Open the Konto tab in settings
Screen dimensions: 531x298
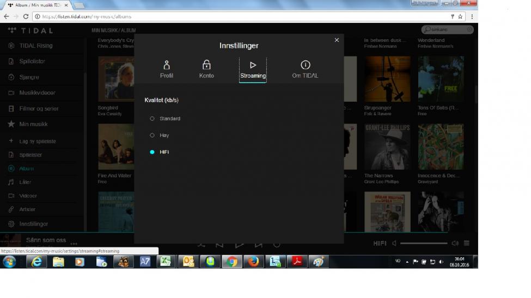206,70
